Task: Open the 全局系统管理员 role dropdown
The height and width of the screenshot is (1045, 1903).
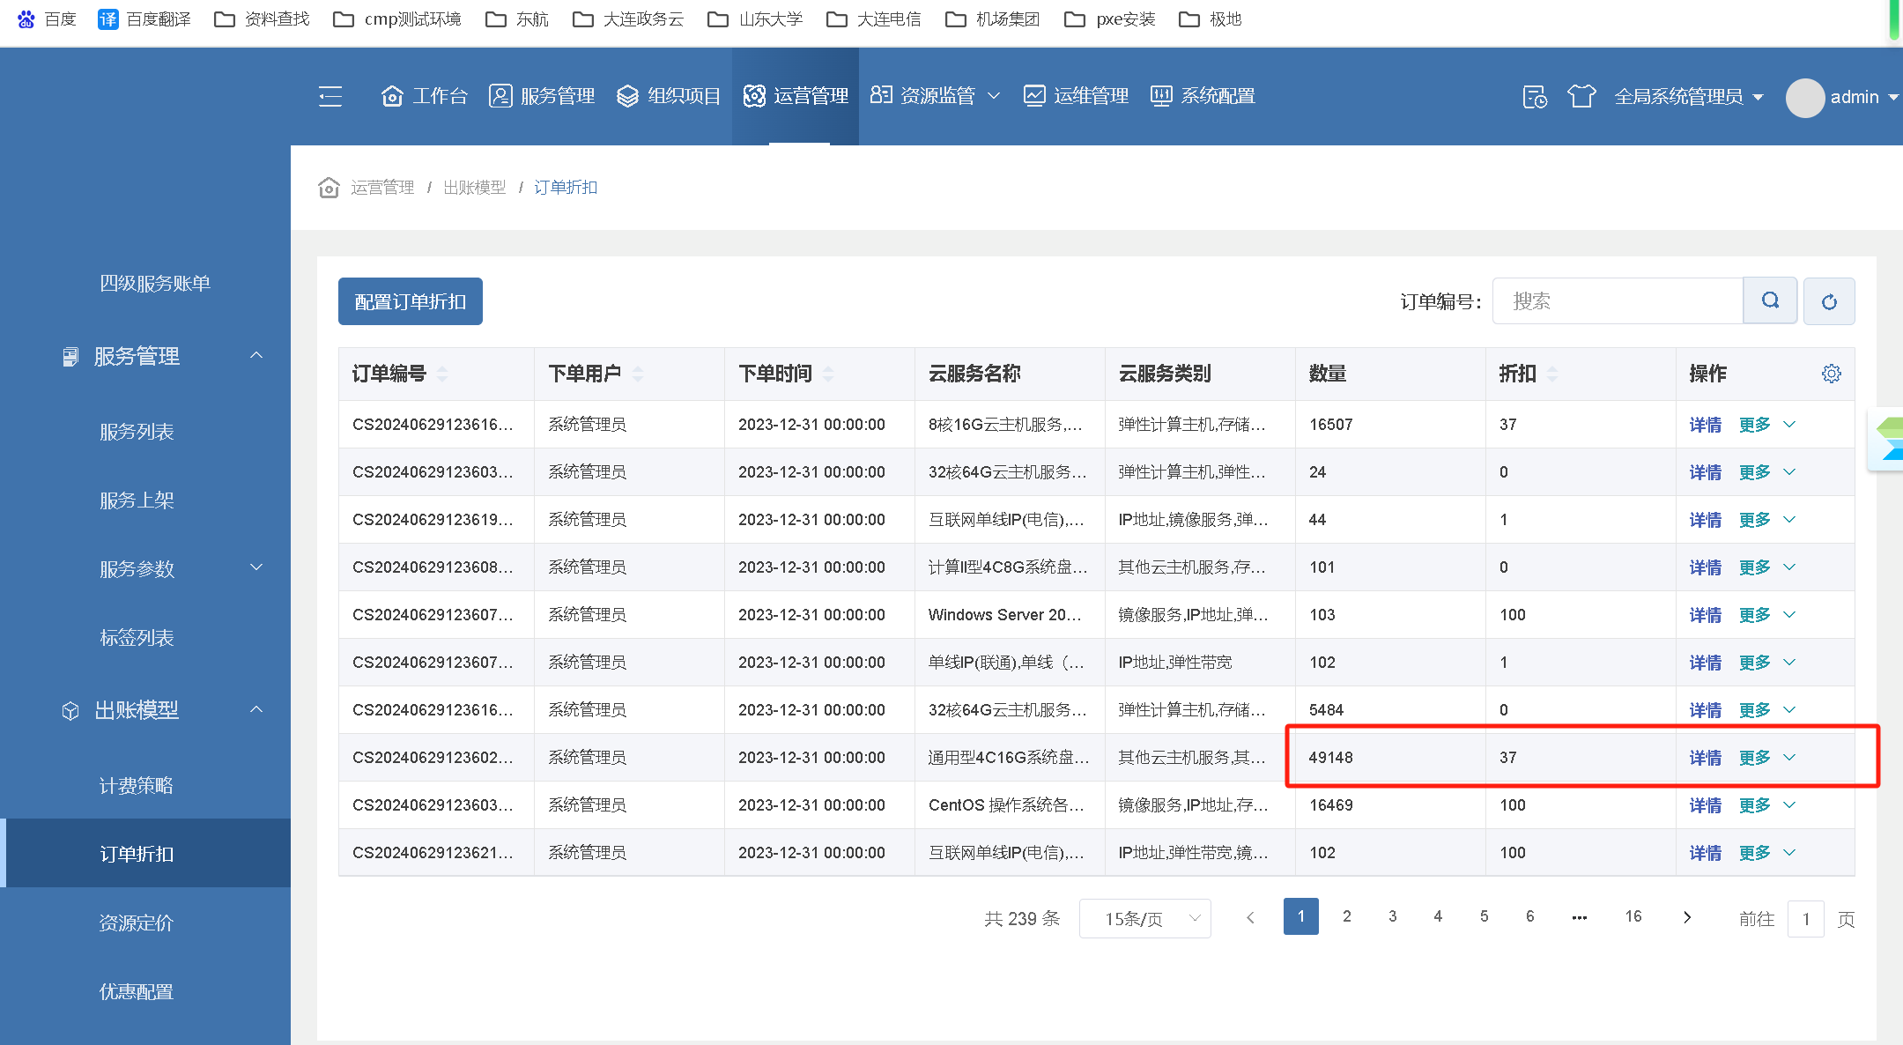Action: pyautogui.click(x=1689, y=97)
